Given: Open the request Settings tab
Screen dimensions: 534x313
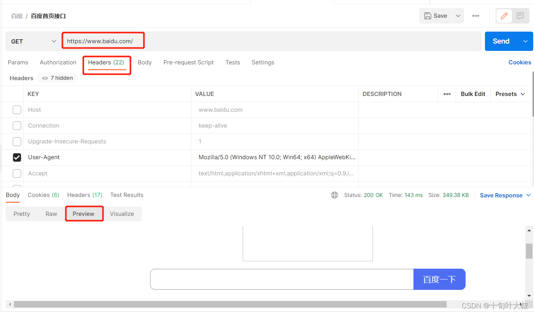Looking at the screenshot, I should pos(263,62).
